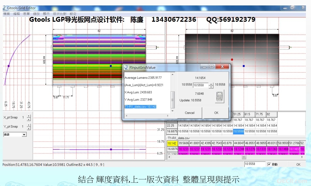Select the blue marker on grayscale map

(x=244, y=66)
